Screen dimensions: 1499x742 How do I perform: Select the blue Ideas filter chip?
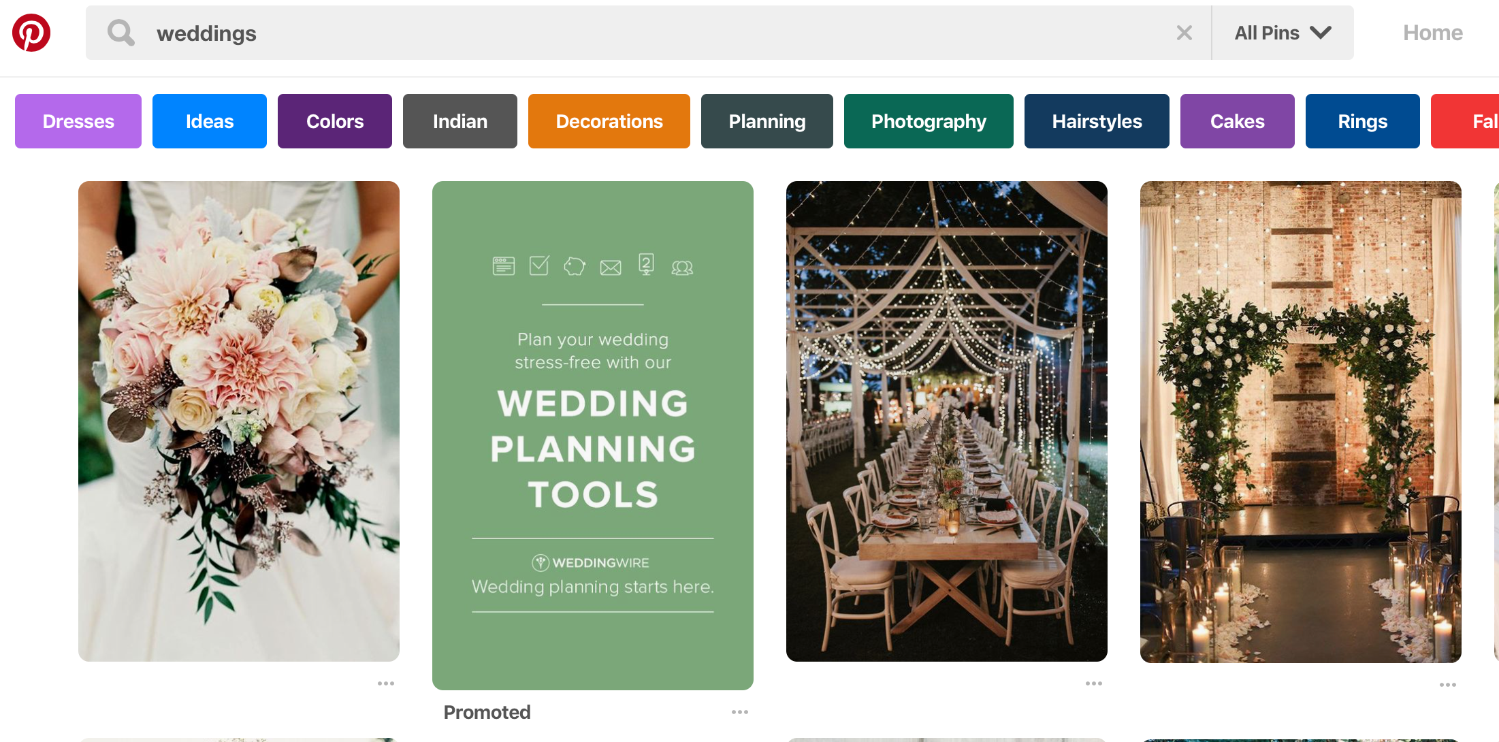coord(210,121)
